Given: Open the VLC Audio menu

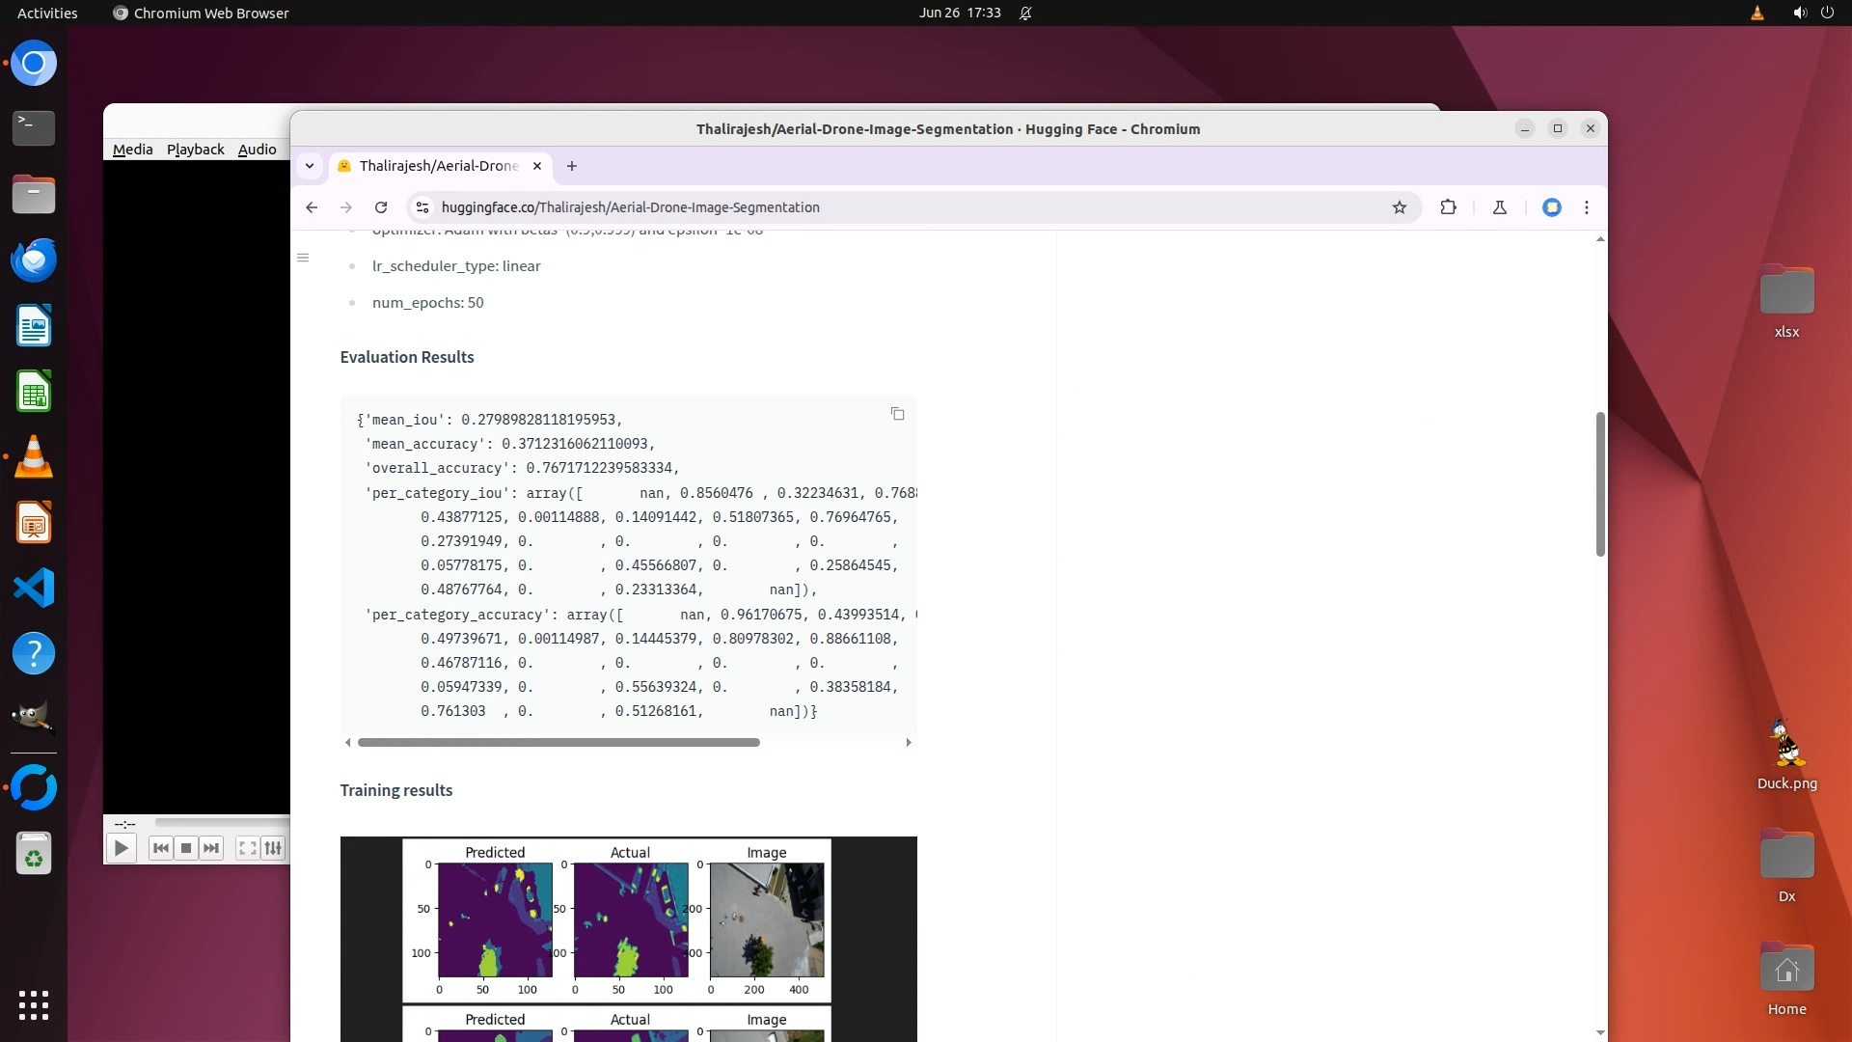Looking at the screenshot, I should 257,150.
